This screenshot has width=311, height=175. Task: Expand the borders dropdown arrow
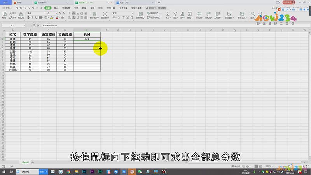click(x=43, y=17)
